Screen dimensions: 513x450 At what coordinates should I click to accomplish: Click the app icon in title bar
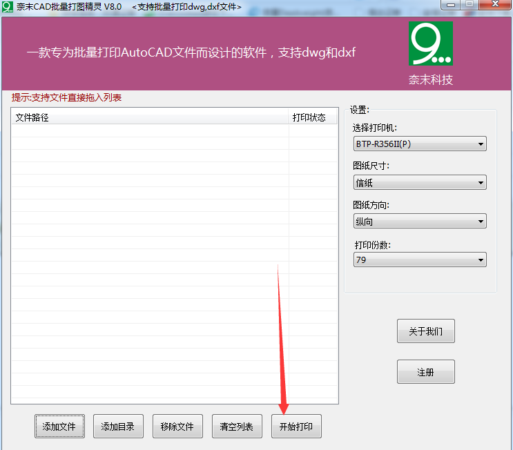click(x=8, y=6)
